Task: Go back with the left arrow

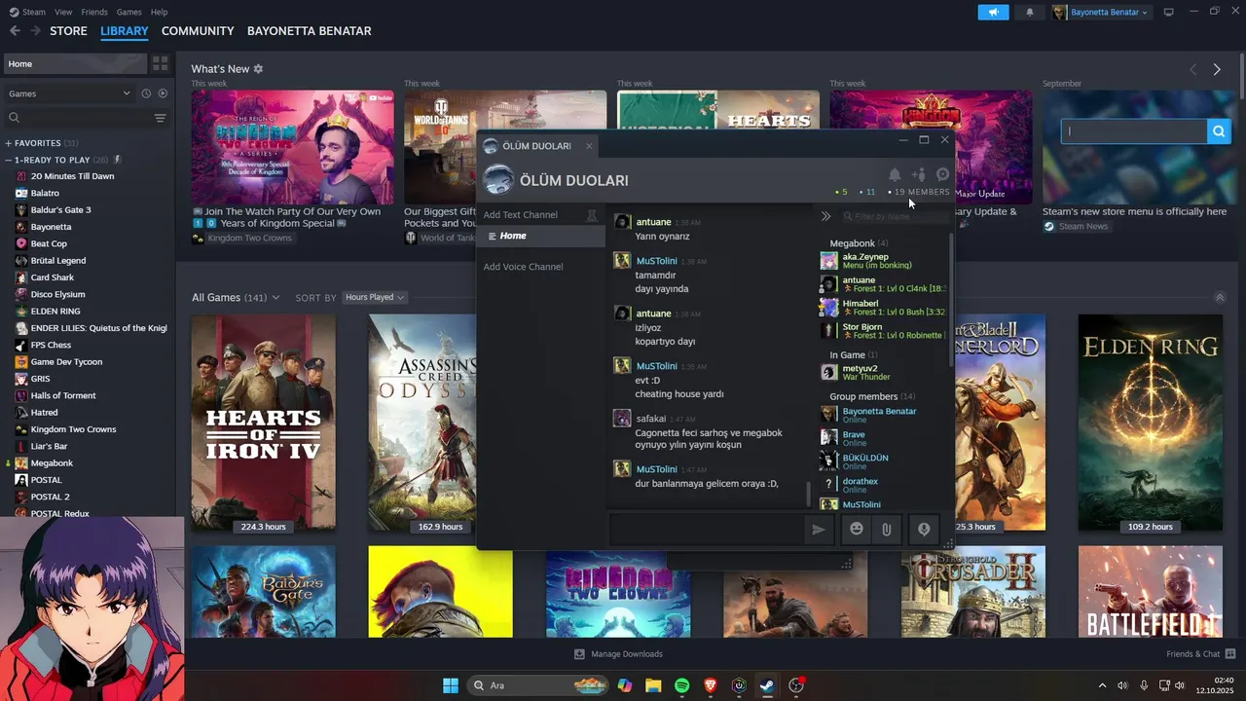Action: click(x=15, y=31)
